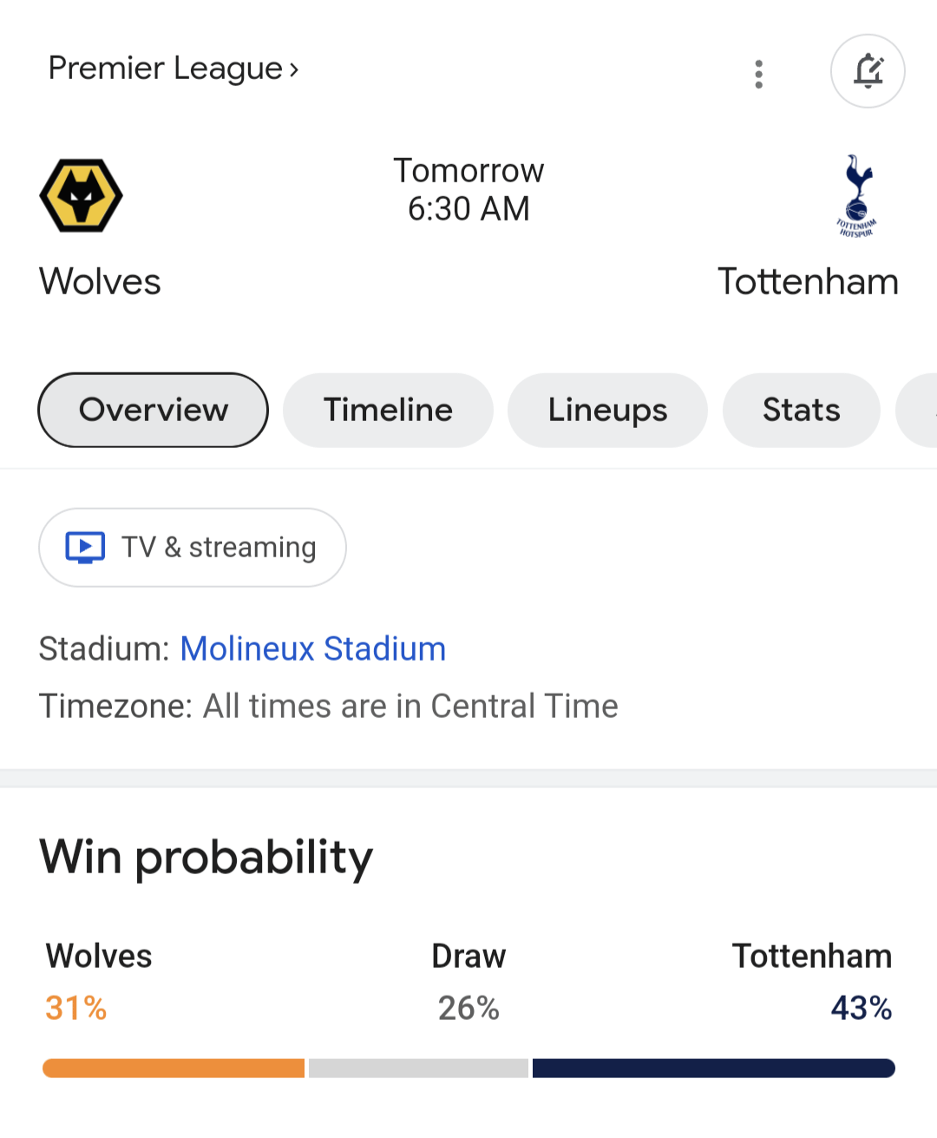The image size is (937, 1138).
Task: Open the Lineups tab
Action: pos(607,410)
